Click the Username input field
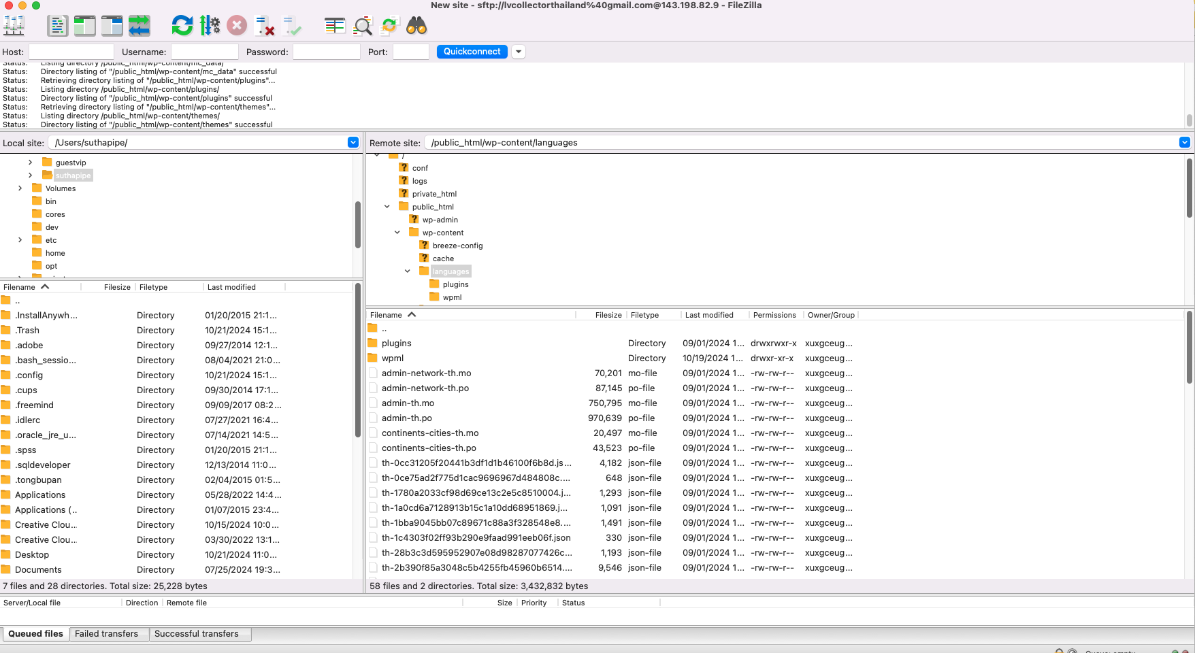Viewport: 1195px width, 653px height. tap(205, 52)
